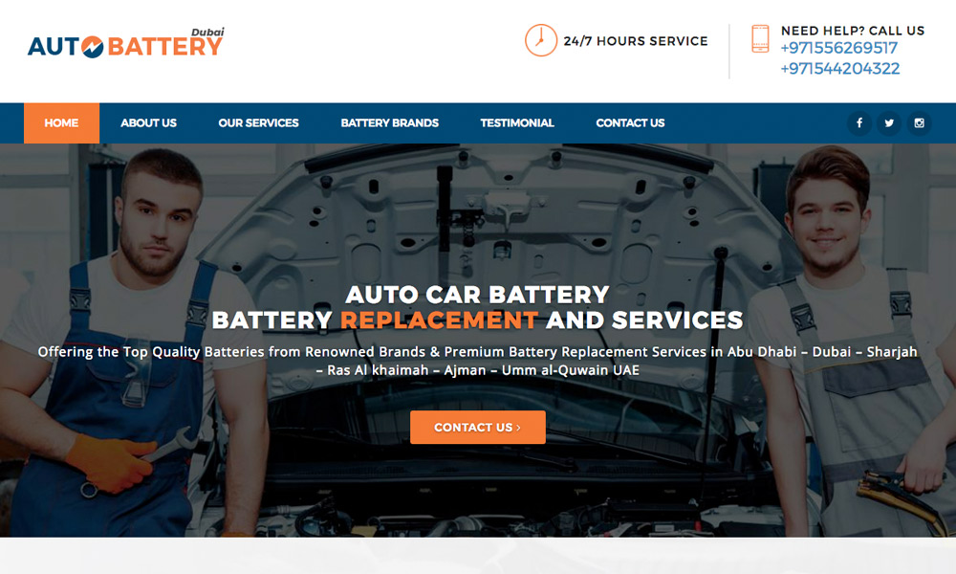Image resolution: width=956 pixels, height=574 pixels.
Task: Open the Battery Brands menu item
Action: click(x=390, y=123)
